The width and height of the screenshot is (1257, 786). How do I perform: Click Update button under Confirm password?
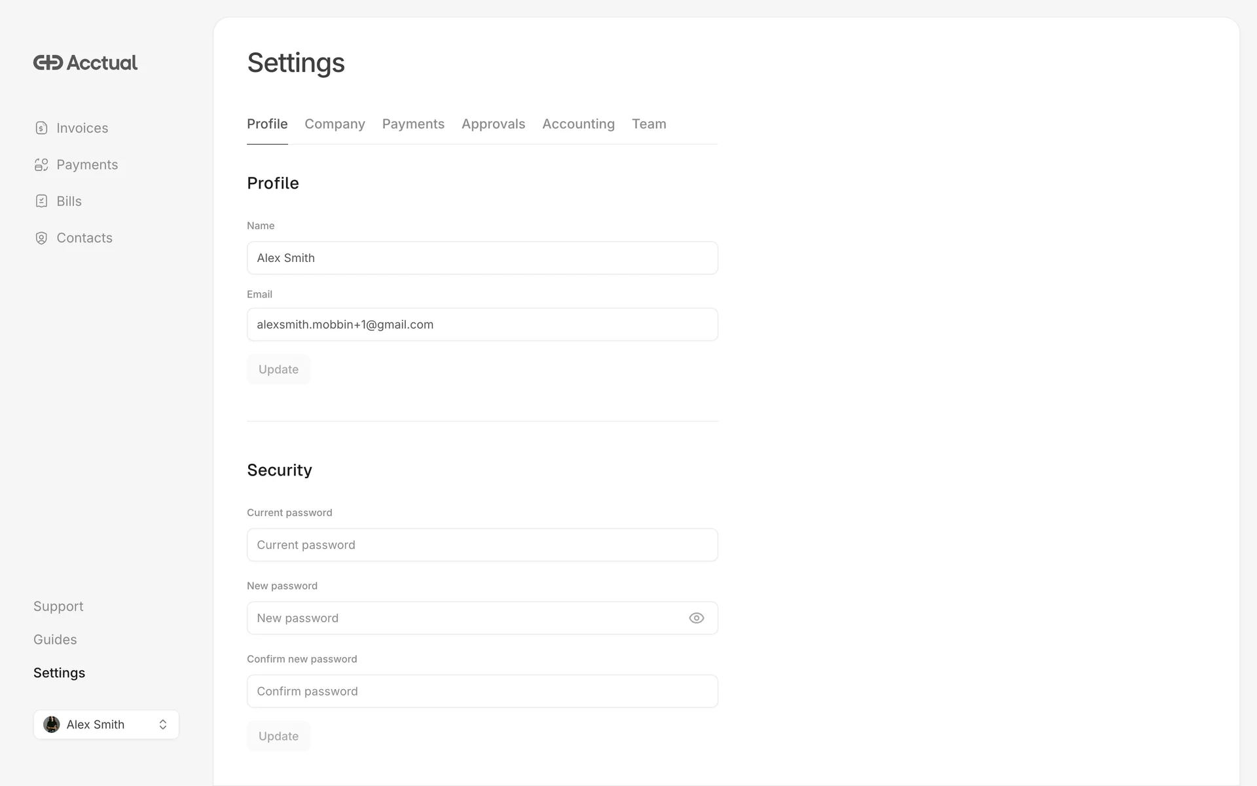click(x=278, y=736)
